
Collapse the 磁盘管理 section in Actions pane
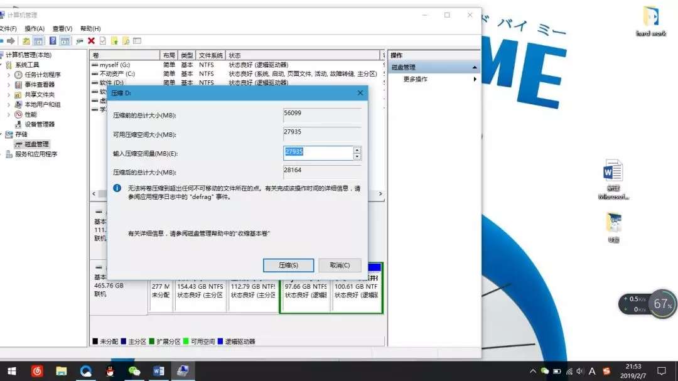[475, 67]
